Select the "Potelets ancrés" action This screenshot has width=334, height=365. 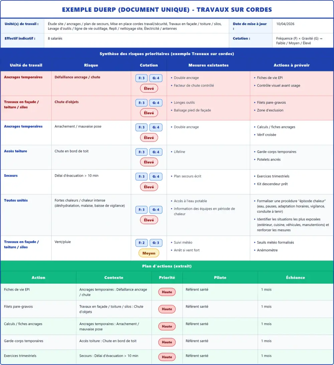coord(269,159)
